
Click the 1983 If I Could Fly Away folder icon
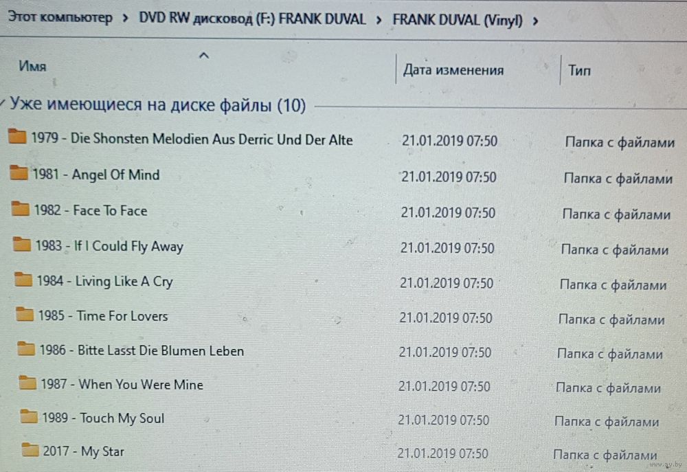click(21, 244)
